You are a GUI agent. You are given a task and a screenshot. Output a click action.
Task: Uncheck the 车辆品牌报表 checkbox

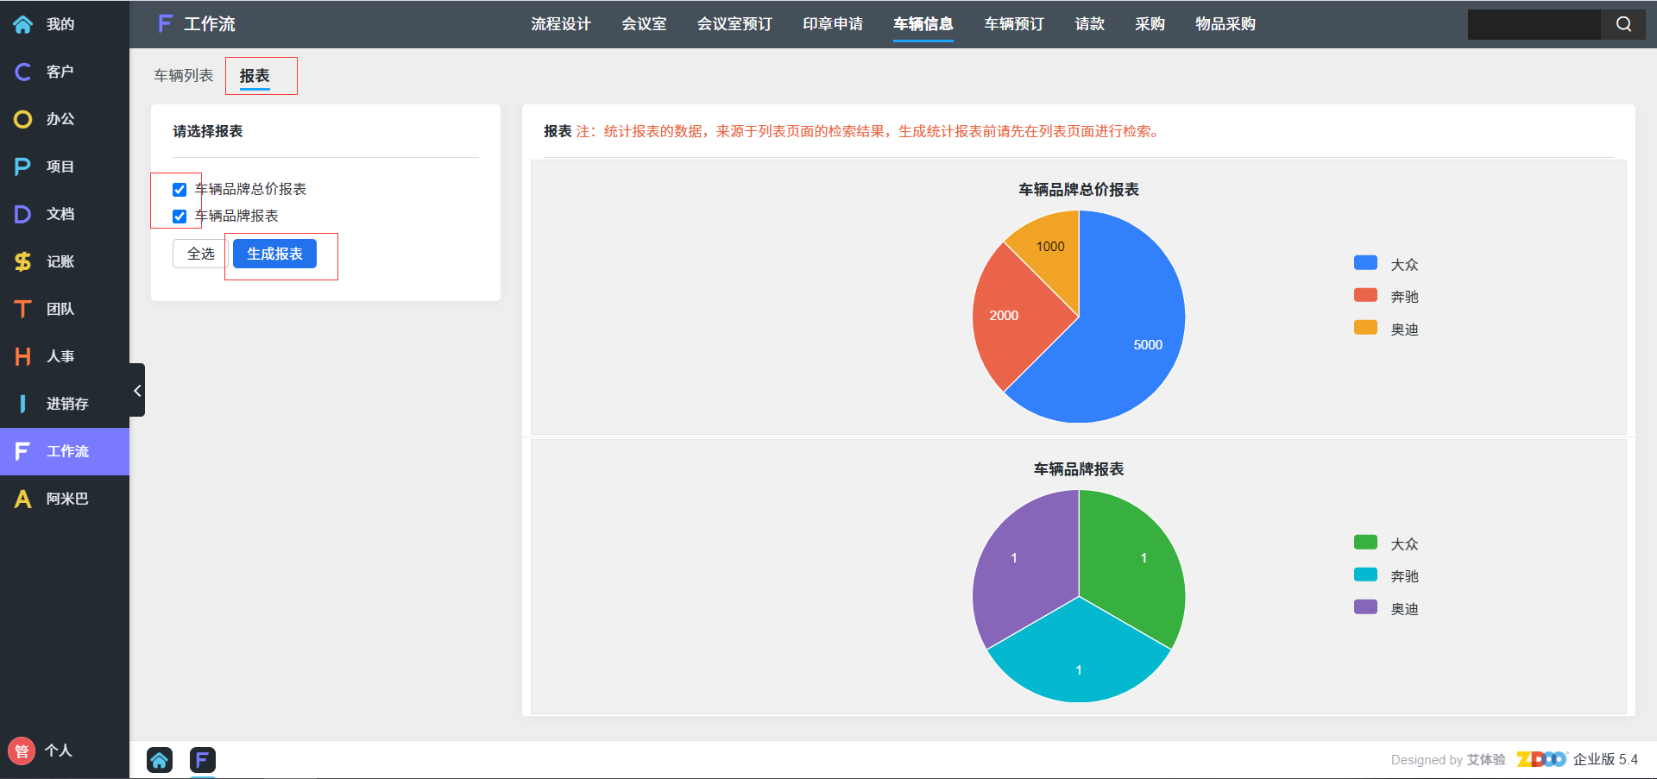(180, 217)
